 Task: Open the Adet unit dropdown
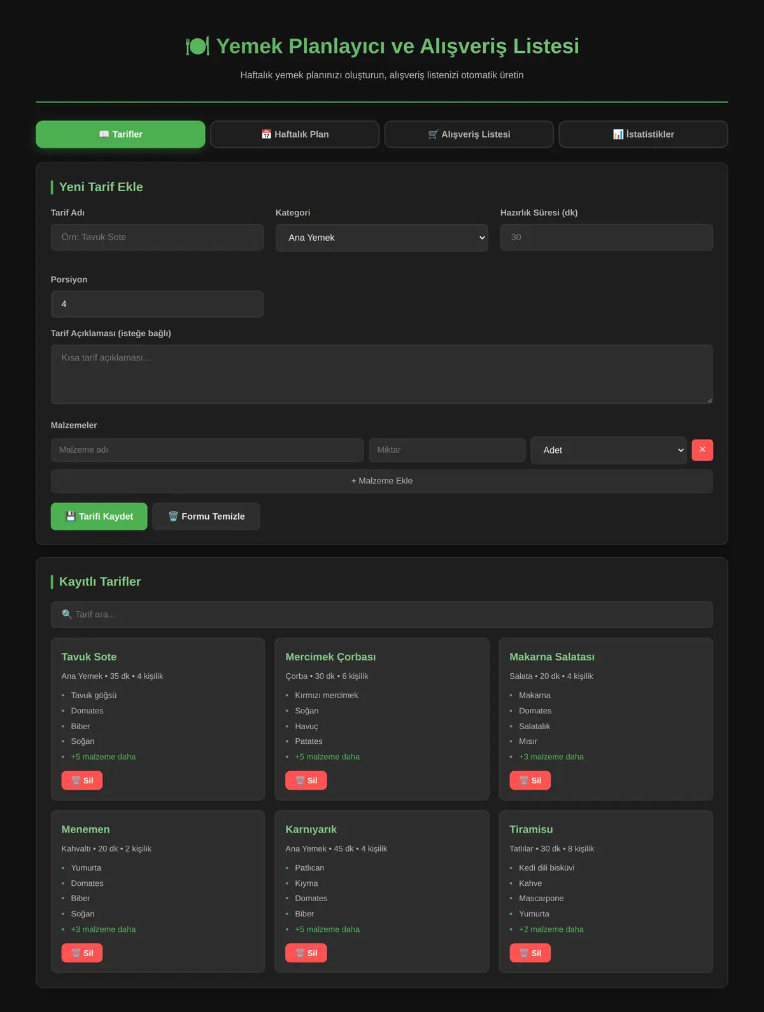(609, 450)
